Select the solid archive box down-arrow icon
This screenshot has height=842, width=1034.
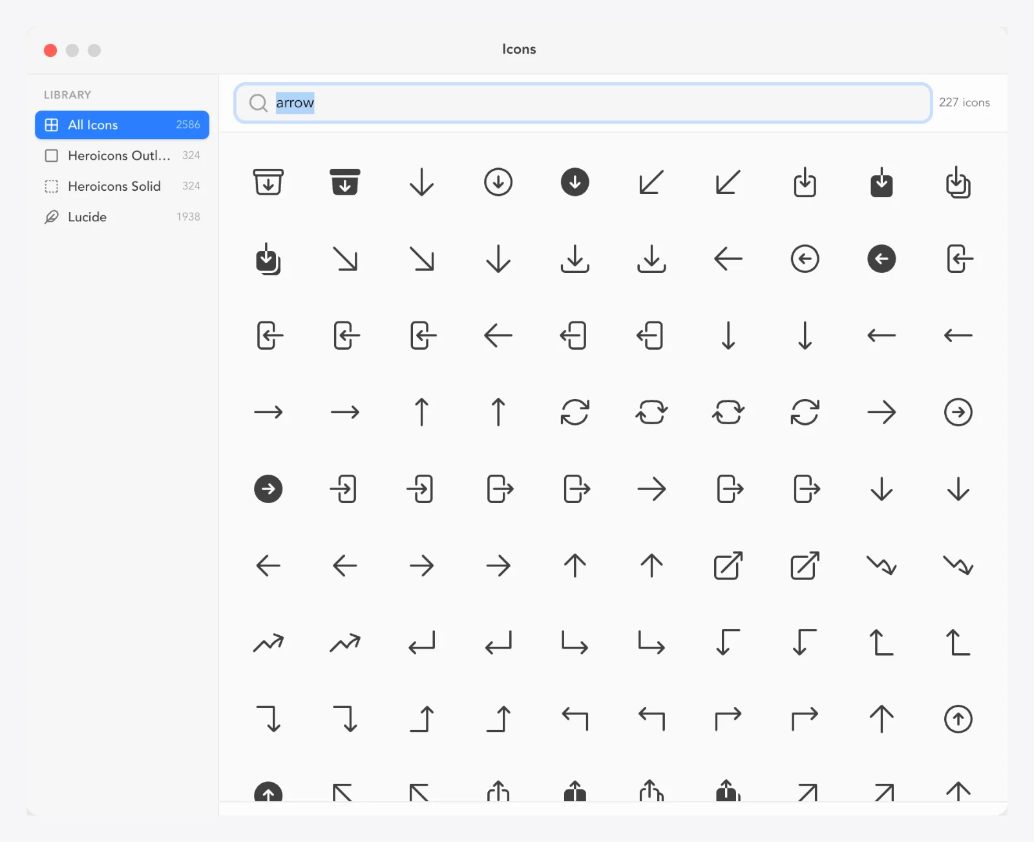(345, 182)
